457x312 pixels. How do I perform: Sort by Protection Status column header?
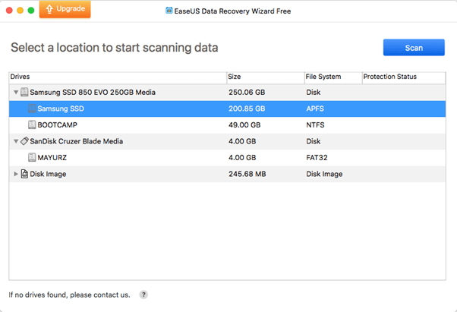pos(404,77)
